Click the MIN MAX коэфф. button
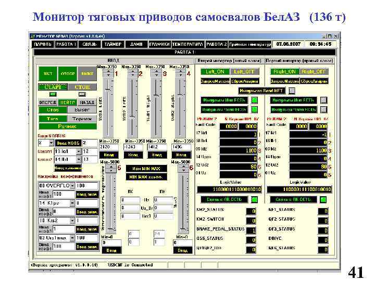The width and height of the screenshot is (375, 281). point(146,177)
